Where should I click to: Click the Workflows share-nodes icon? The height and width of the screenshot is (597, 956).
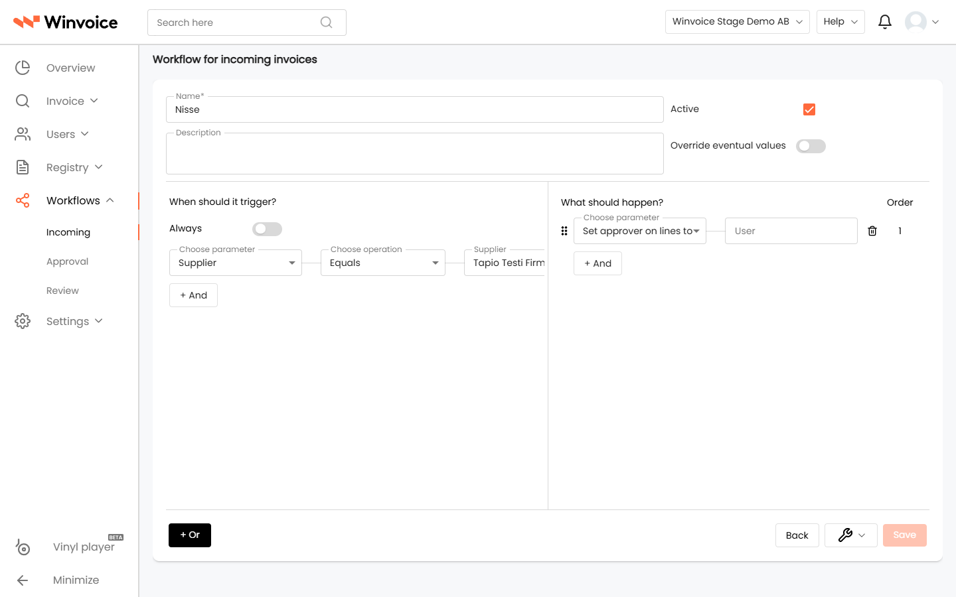[x=23, y=200]
